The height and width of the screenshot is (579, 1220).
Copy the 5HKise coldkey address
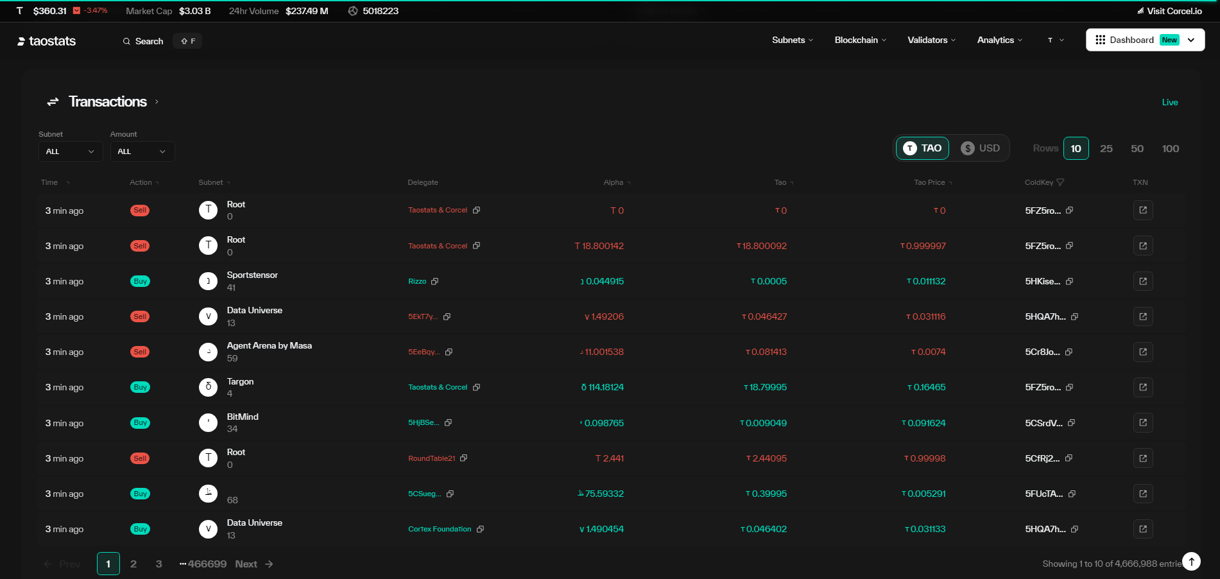1069,282
